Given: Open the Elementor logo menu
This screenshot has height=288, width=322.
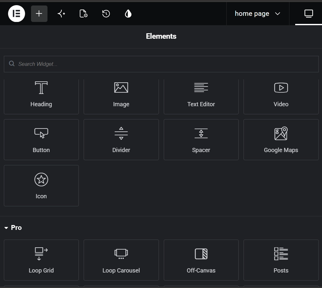Looking at the screenshot, I should 16,14.
